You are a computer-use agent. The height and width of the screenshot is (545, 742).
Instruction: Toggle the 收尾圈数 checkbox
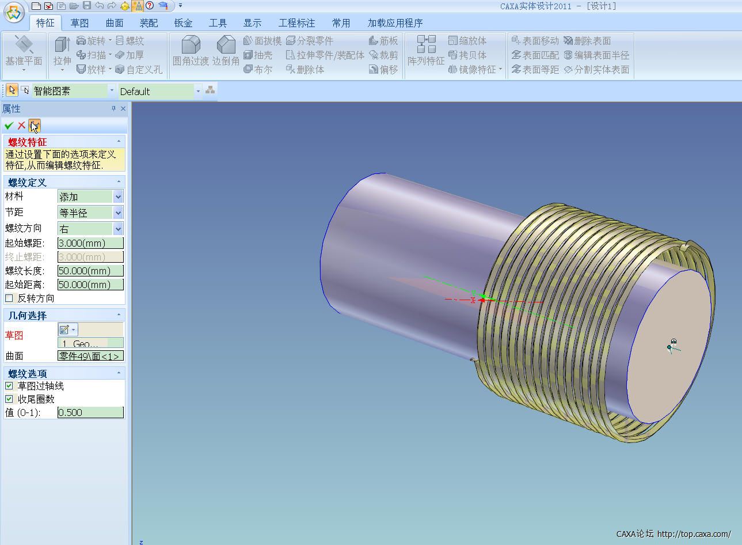[x=9, y=399]
